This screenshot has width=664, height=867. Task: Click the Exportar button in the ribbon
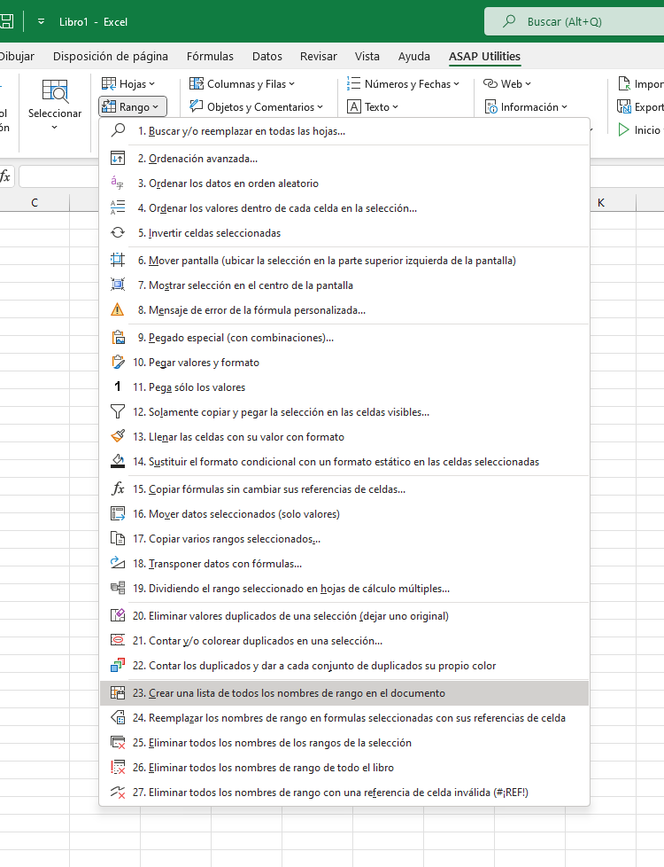coord(640,106)
